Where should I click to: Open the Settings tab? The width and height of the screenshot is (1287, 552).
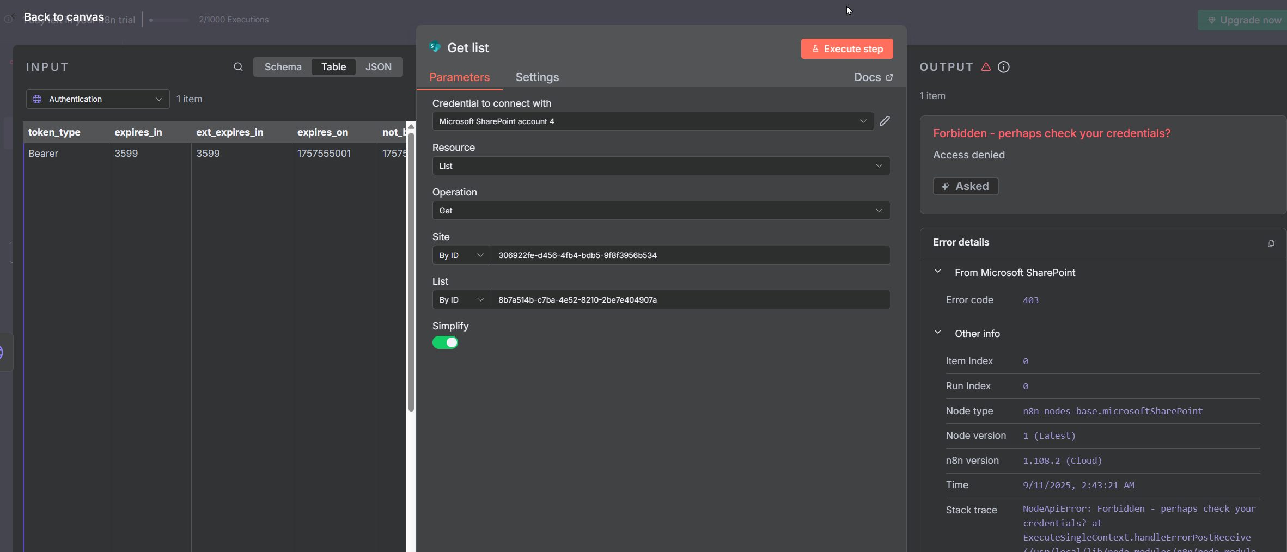click(x=537, y=77)
